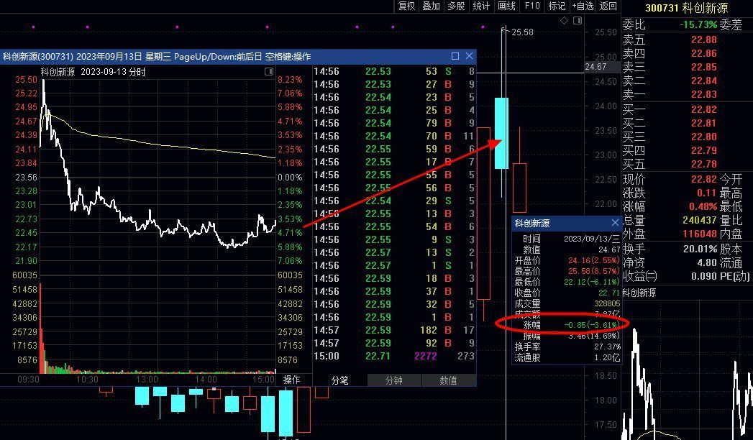The height and width of the screenshot is (440, 753).
Task: Open F10 company information
Action: point(532,6)
